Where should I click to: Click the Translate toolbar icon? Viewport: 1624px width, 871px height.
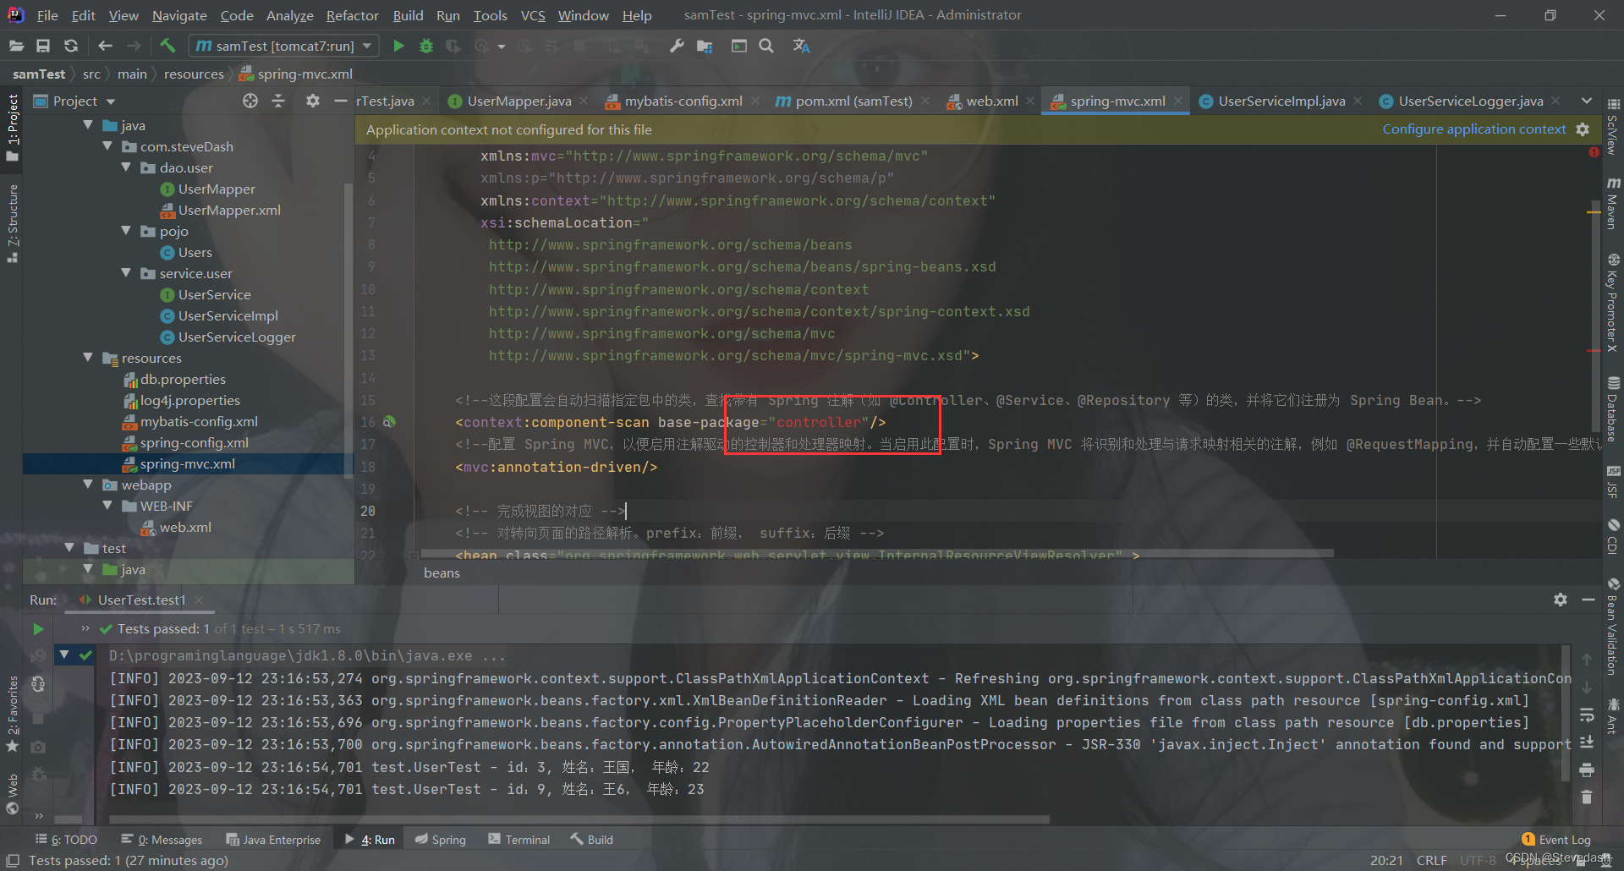pos(801,46)
